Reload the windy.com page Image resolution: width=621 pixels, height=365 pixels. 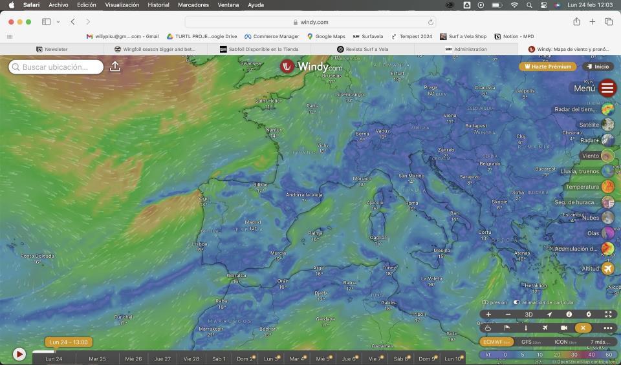431,22
